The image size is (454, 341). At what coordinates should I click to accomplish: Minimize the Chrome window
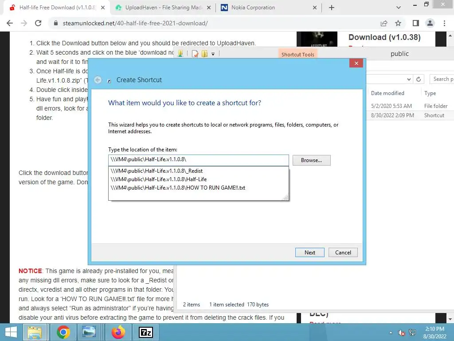[x=415, y=5]
